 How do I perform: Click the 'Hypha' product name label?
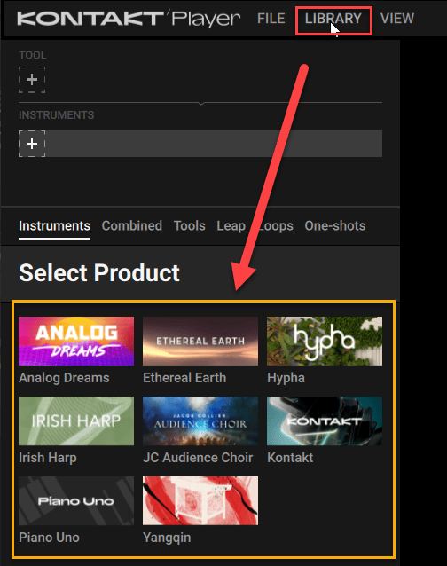pyautogui.click(x=286, y=378)
